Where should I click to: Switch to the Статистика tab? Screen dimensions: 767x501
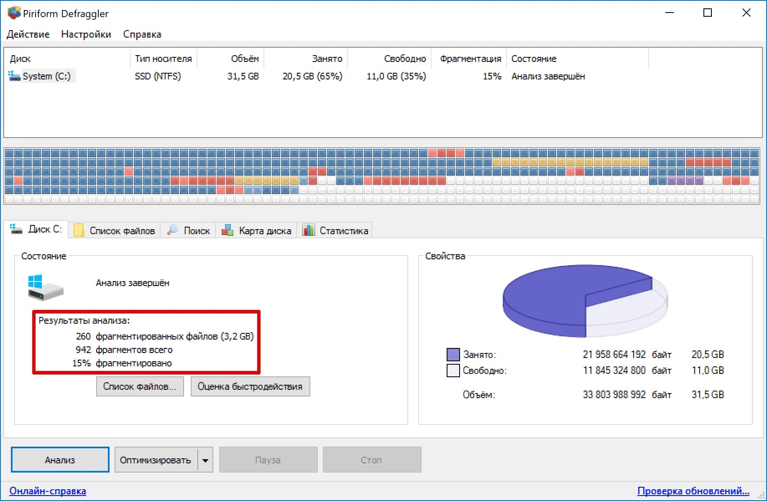click(335, 230)
